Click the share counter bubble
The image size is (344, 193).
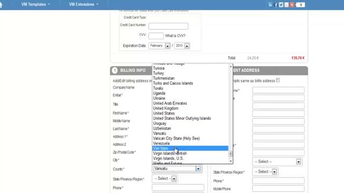[x=300, y=5]
